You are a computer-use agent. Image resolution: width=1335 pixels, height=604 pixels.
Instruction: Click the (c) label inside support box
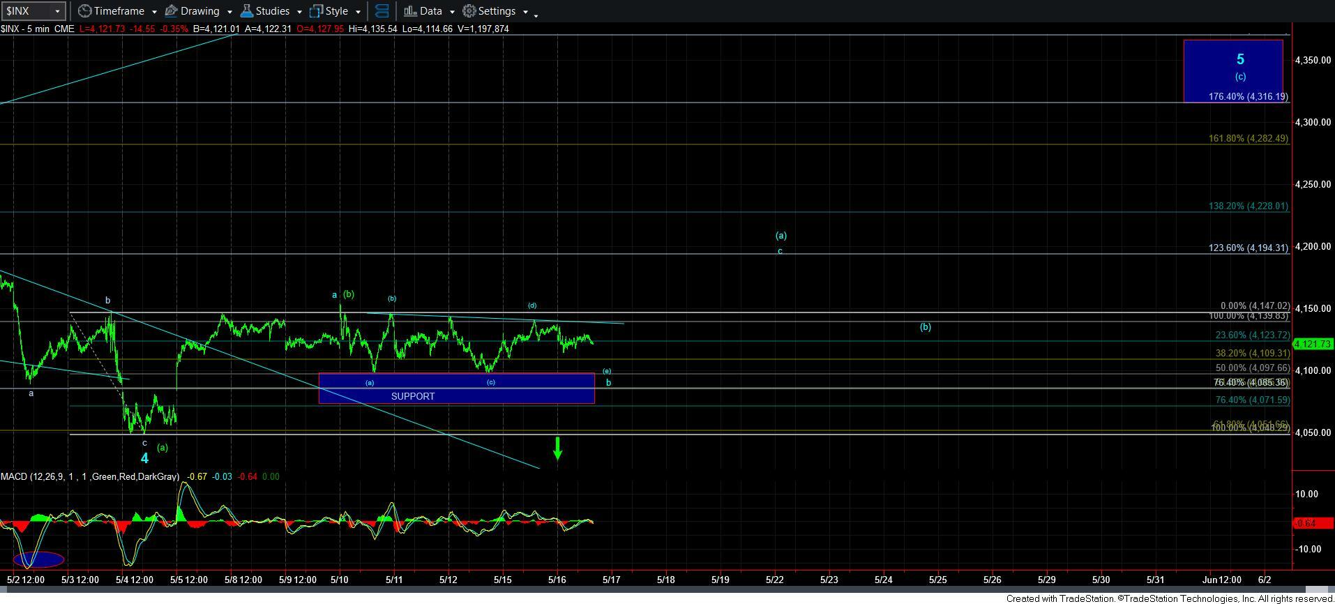491,382
